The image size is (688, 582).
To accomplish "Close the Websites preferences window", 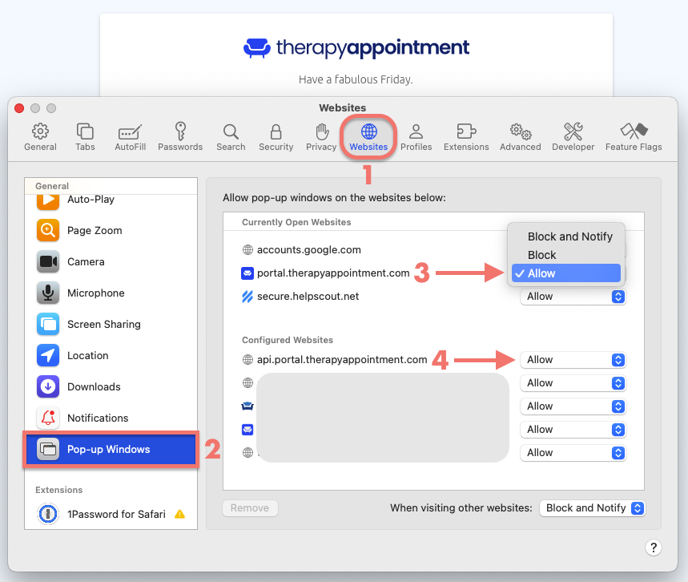I will tap(19, 108).
